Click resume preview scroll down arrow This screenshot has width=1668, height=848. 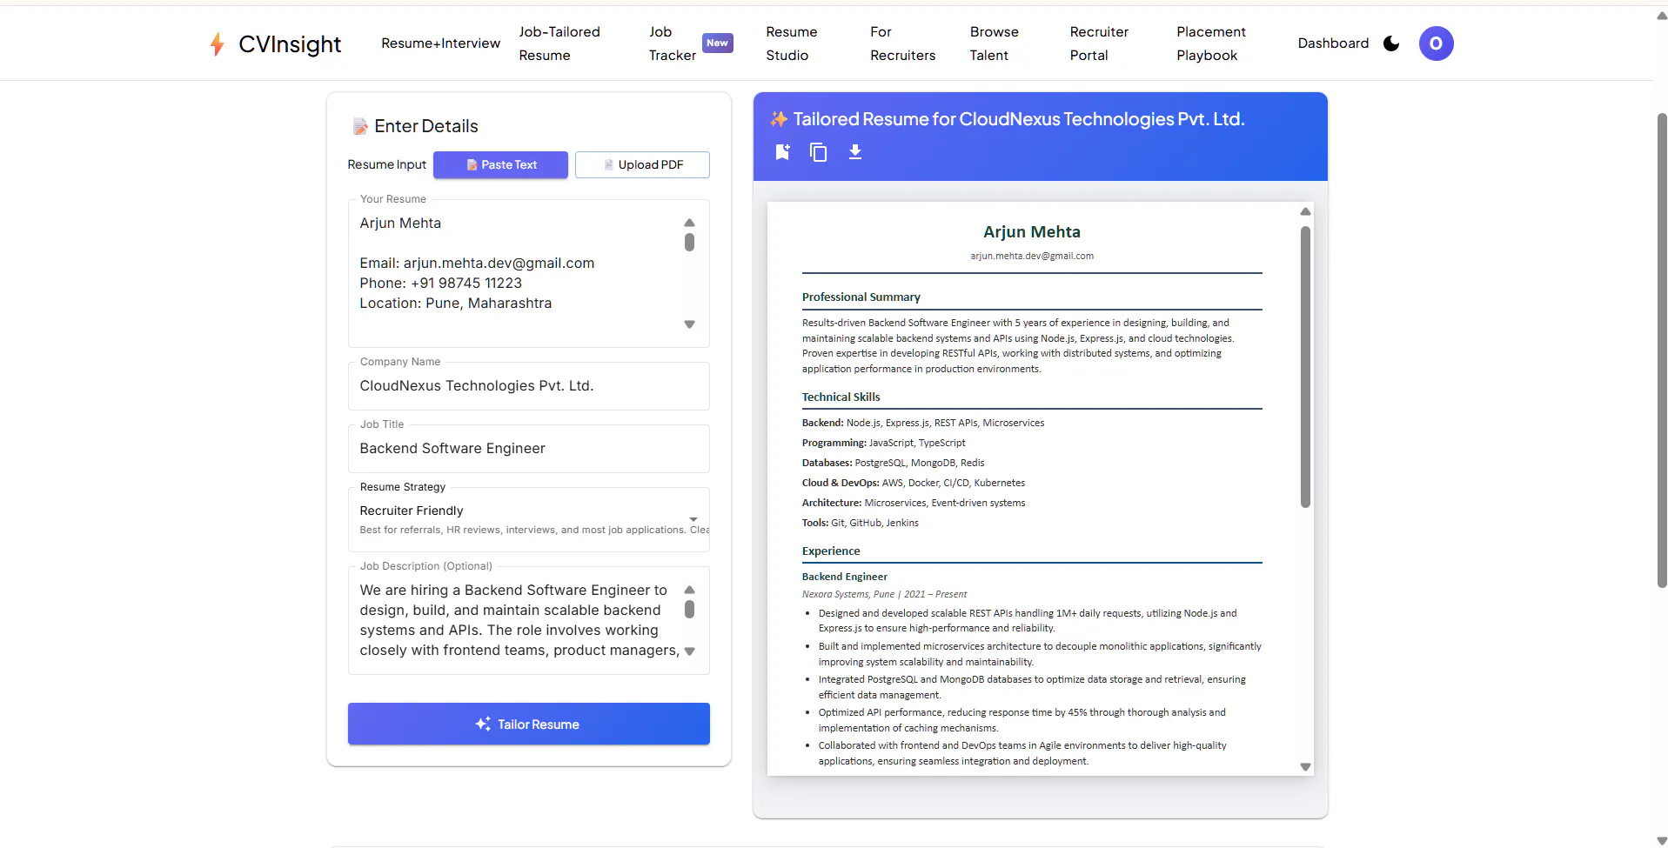coord(1305,767)
